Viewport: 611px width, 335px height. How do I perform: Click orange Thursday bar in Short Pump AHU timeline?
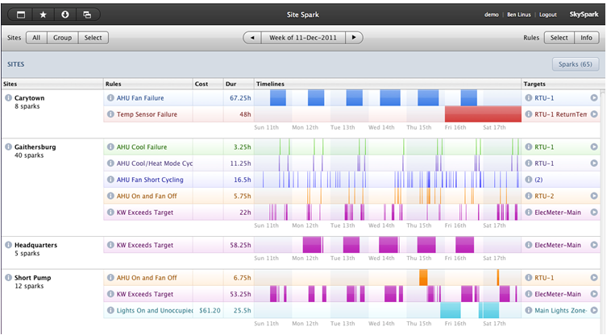click(423, 278)
